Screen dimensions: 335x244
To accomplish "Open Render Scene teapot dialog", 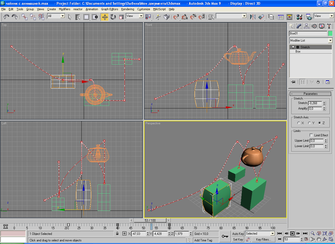I will pyautogui.click(x=309, y=17).
